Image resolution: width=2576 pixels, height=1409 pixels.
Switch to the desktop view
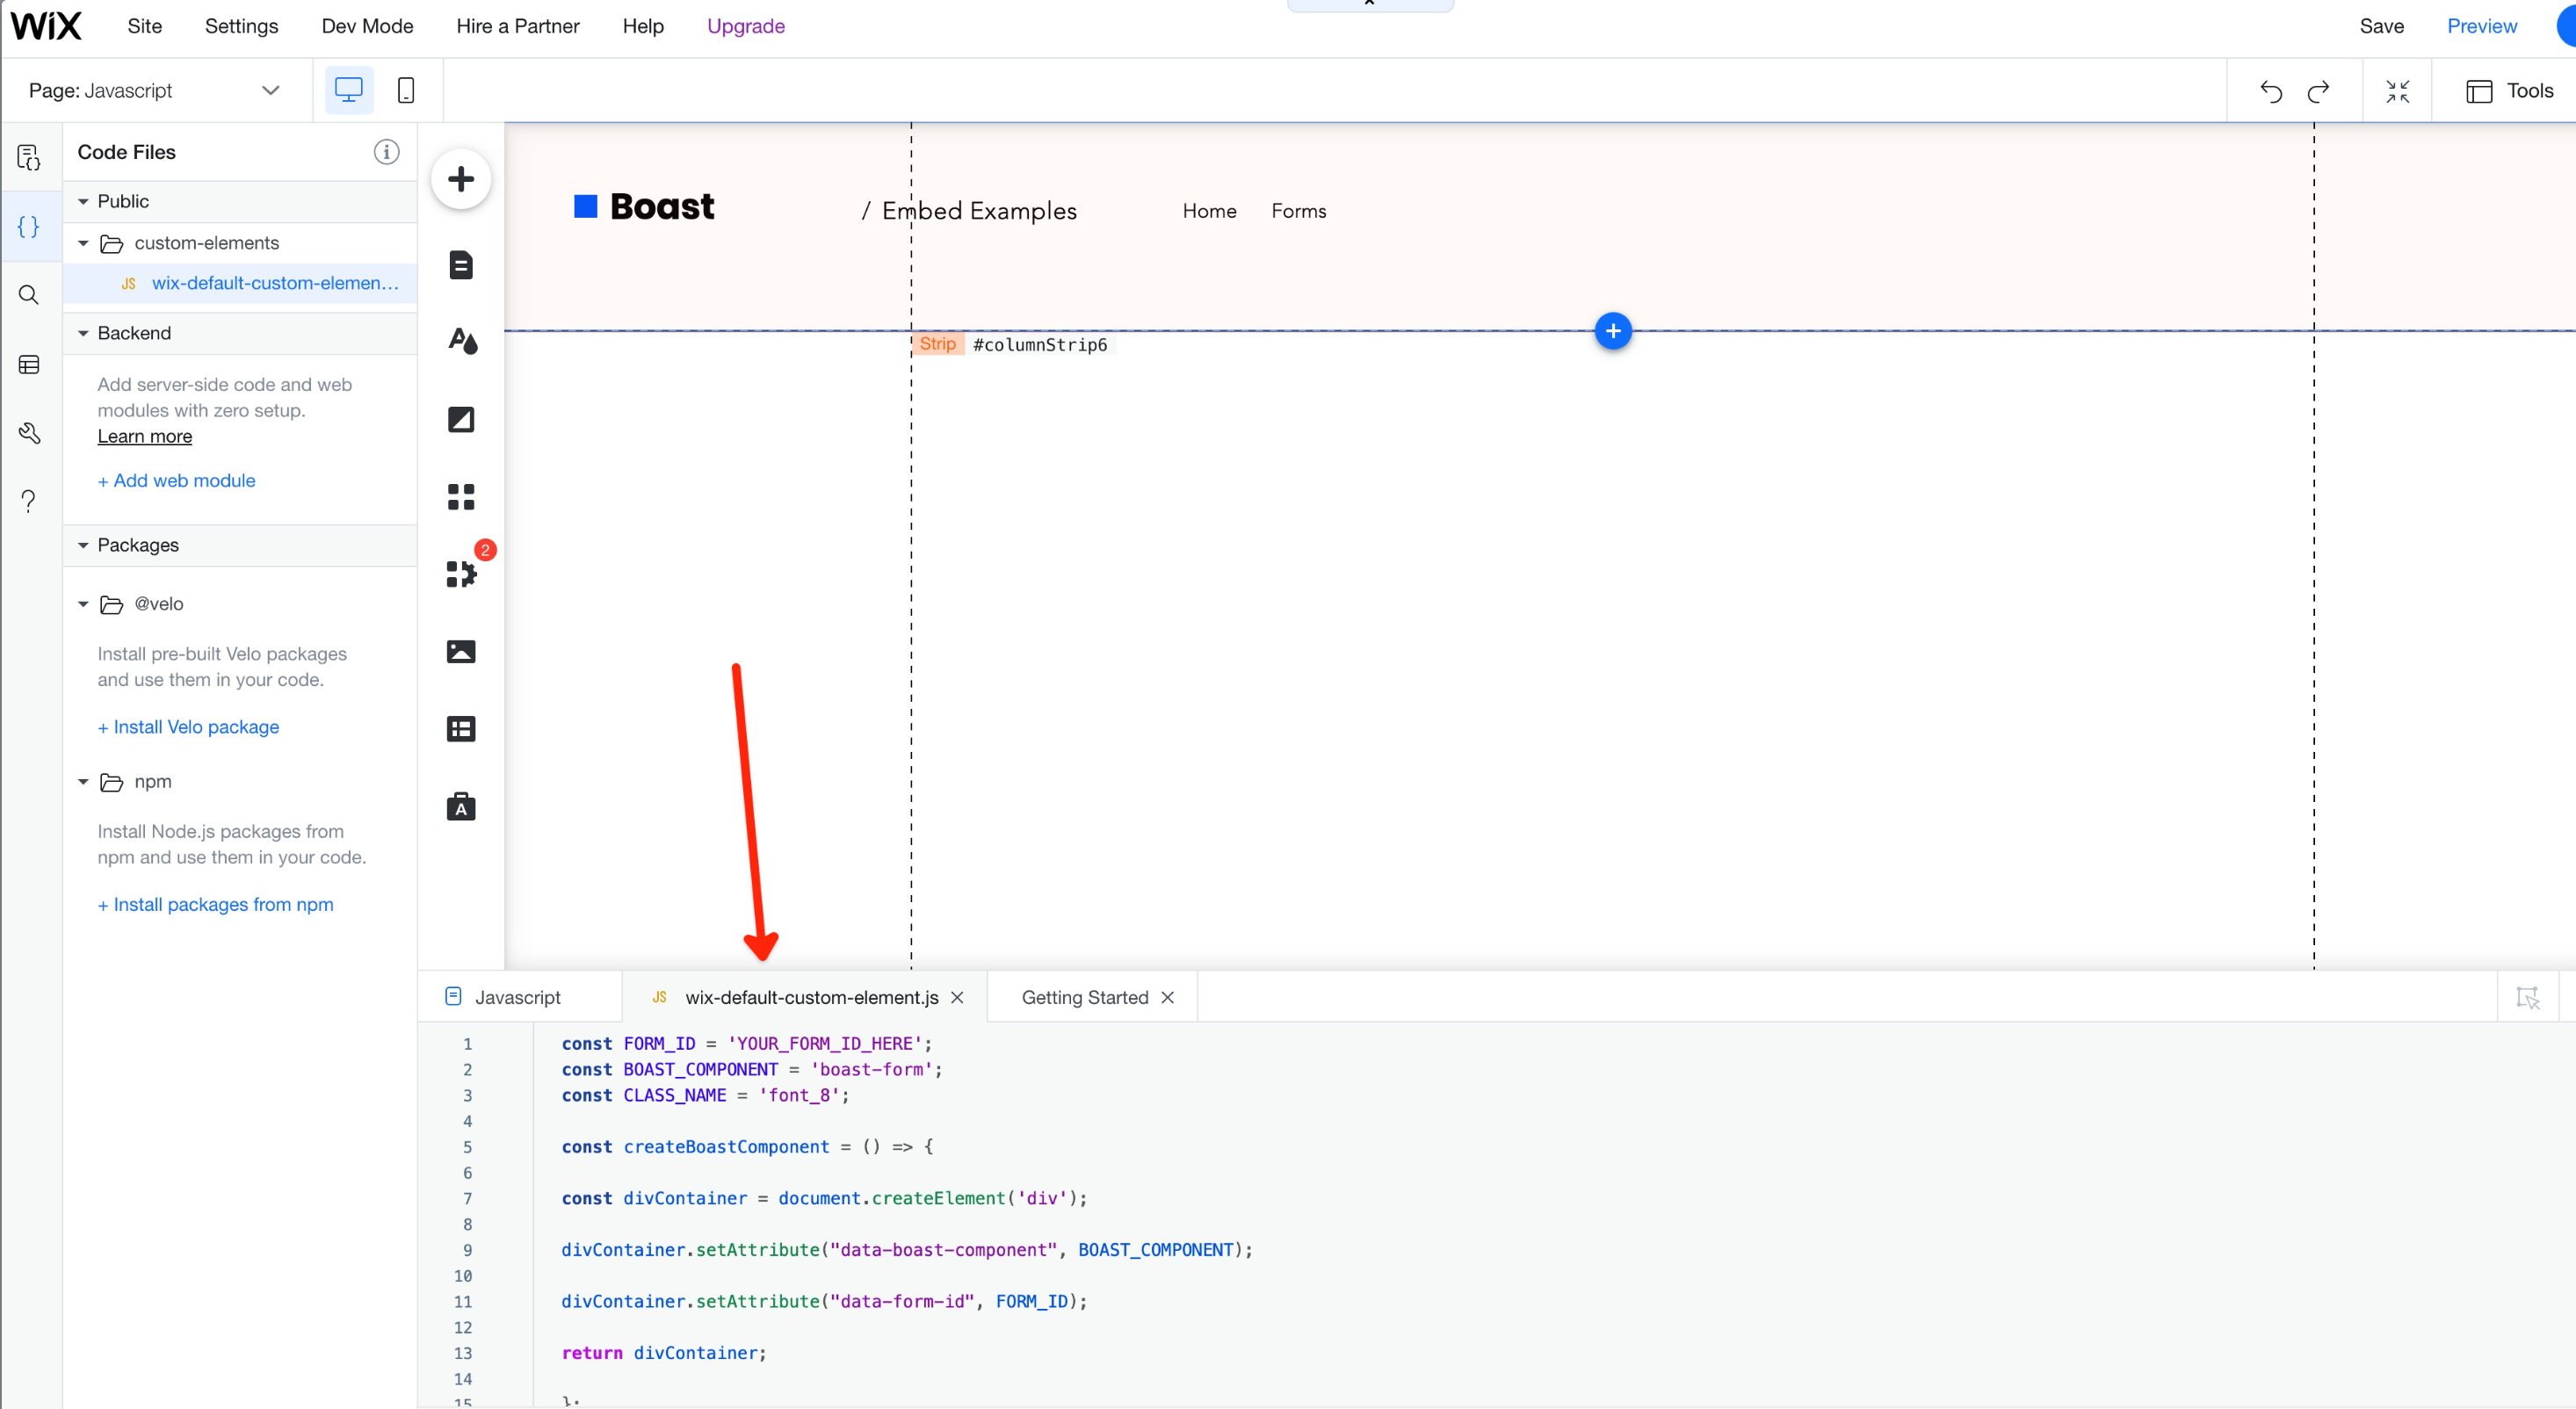[348, 91]
